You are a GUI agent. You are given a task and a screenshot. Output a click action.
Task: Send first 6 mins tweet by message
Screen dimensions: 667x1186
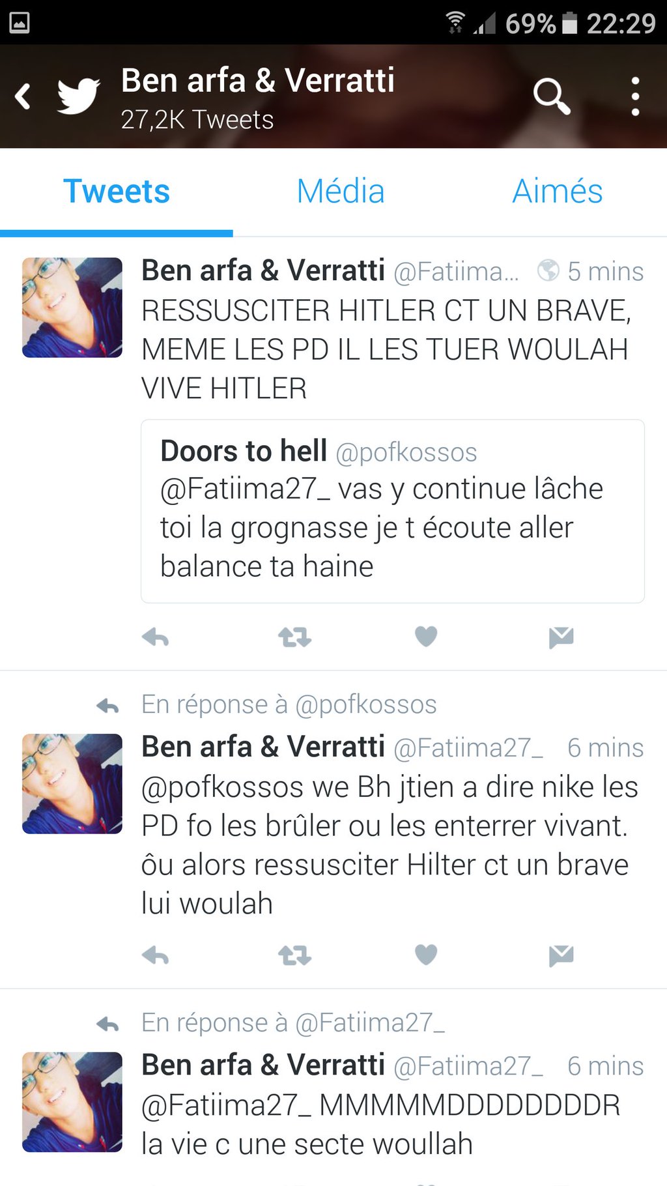561,956
